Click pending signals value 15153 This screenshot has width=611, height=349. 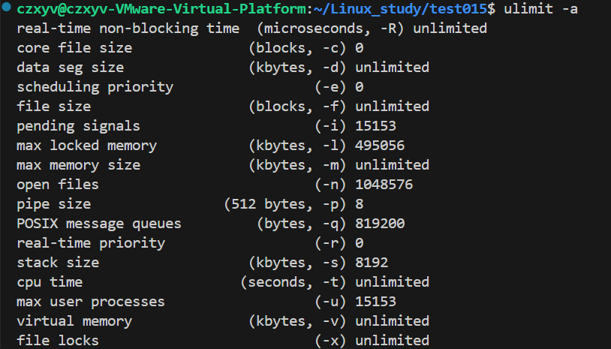[x=375, y=126]
